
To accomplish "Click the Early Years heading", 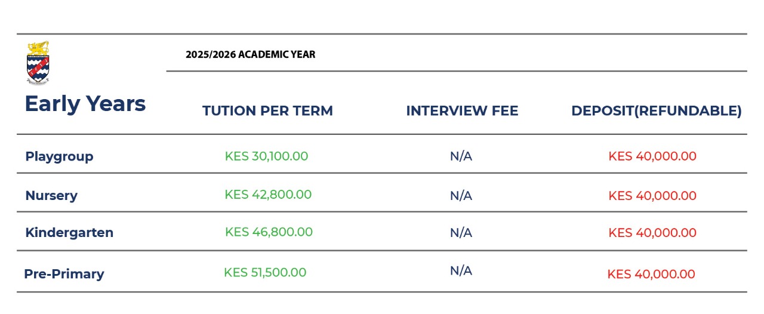I will (85, 104).
